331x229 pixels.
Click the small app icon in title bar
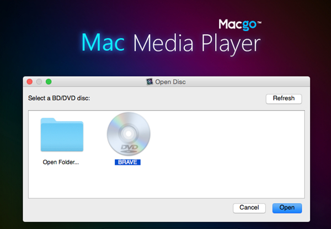(149, 82)
